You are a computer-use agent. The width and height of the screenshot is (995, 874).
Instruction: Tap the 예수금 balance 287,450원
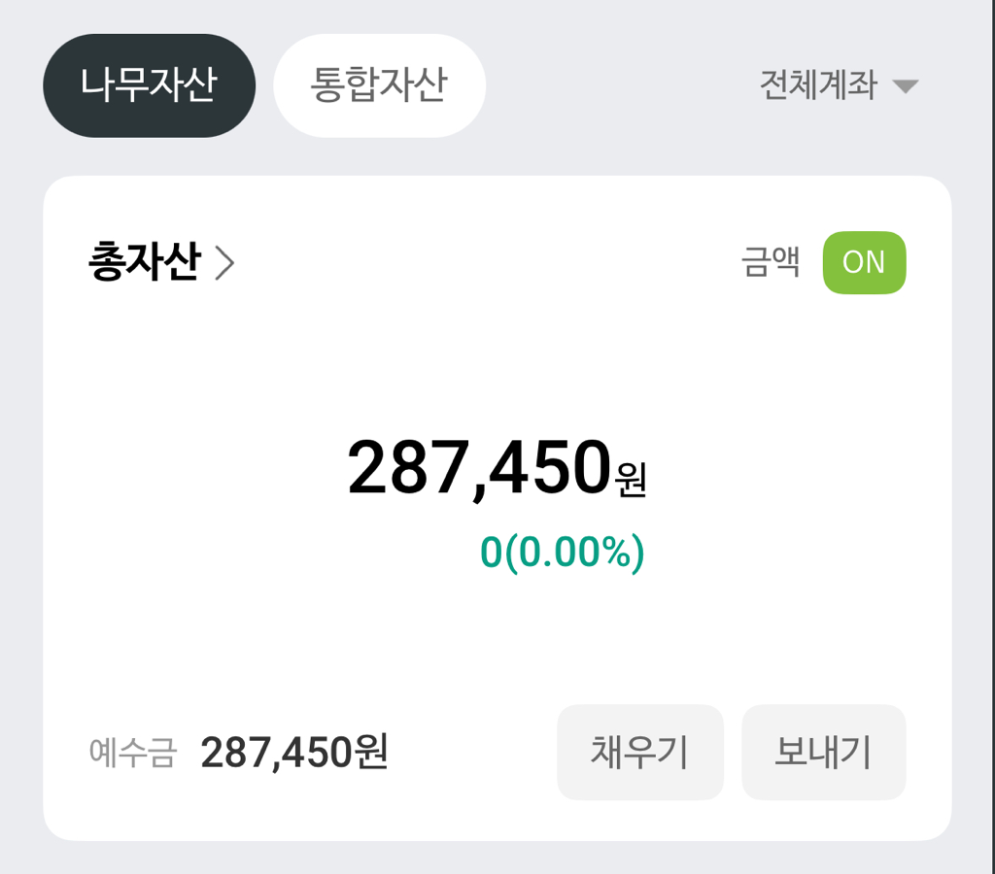(294, 753)
